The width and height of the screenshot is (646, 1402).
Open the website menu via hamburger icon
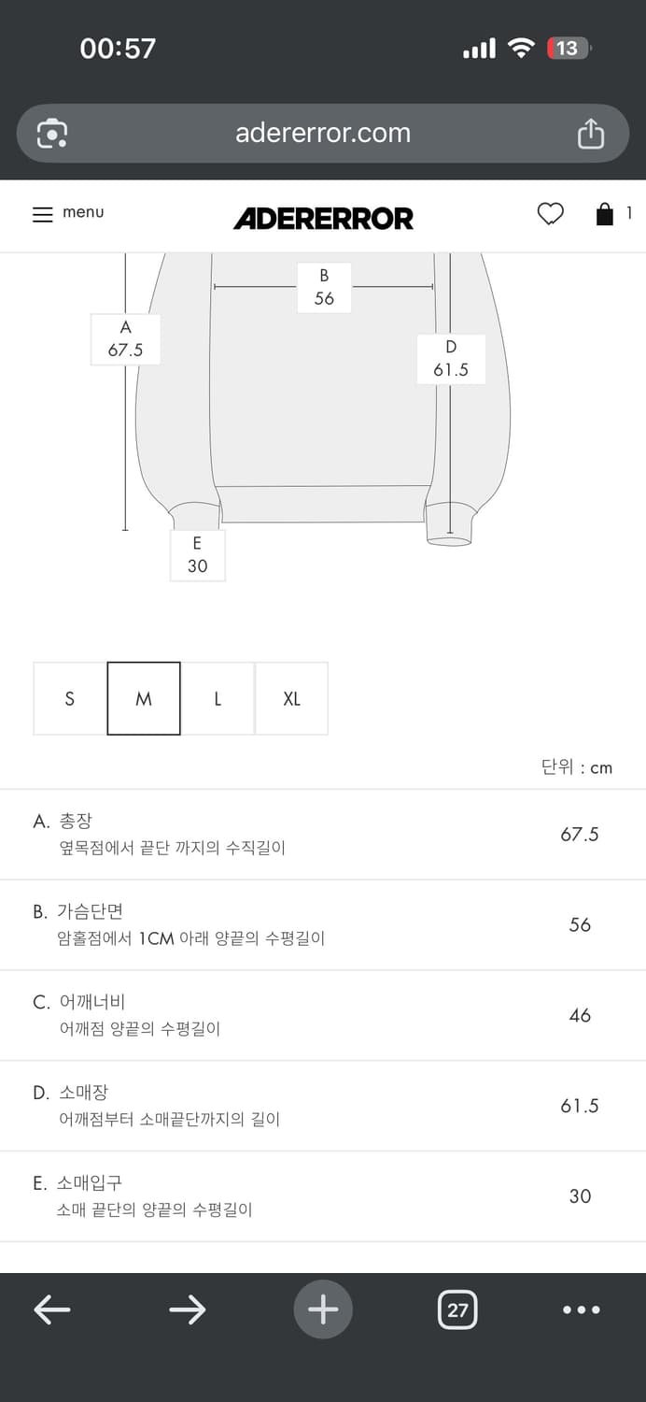pos(43,214)
